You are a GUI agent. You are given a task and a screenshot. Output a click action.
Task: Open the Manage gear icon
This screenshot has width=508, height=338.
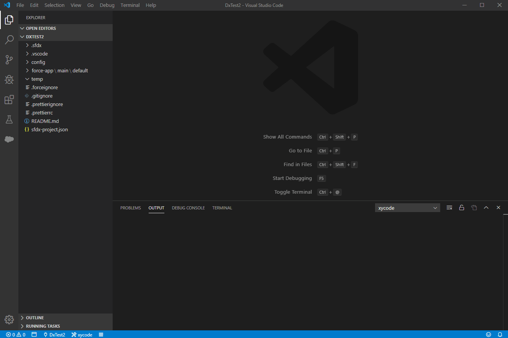[9, 320]
